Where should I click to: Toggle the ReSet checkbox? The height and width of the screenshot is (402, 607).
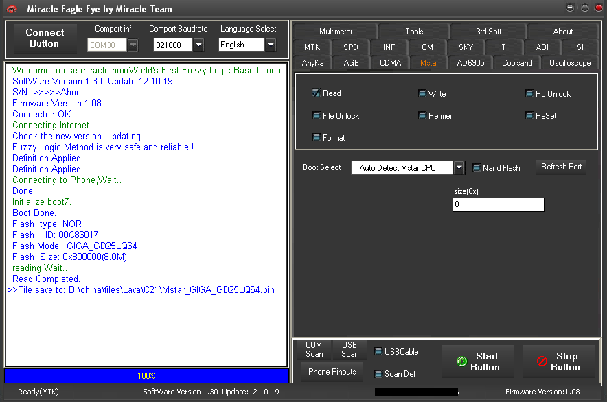click(529, 116)
